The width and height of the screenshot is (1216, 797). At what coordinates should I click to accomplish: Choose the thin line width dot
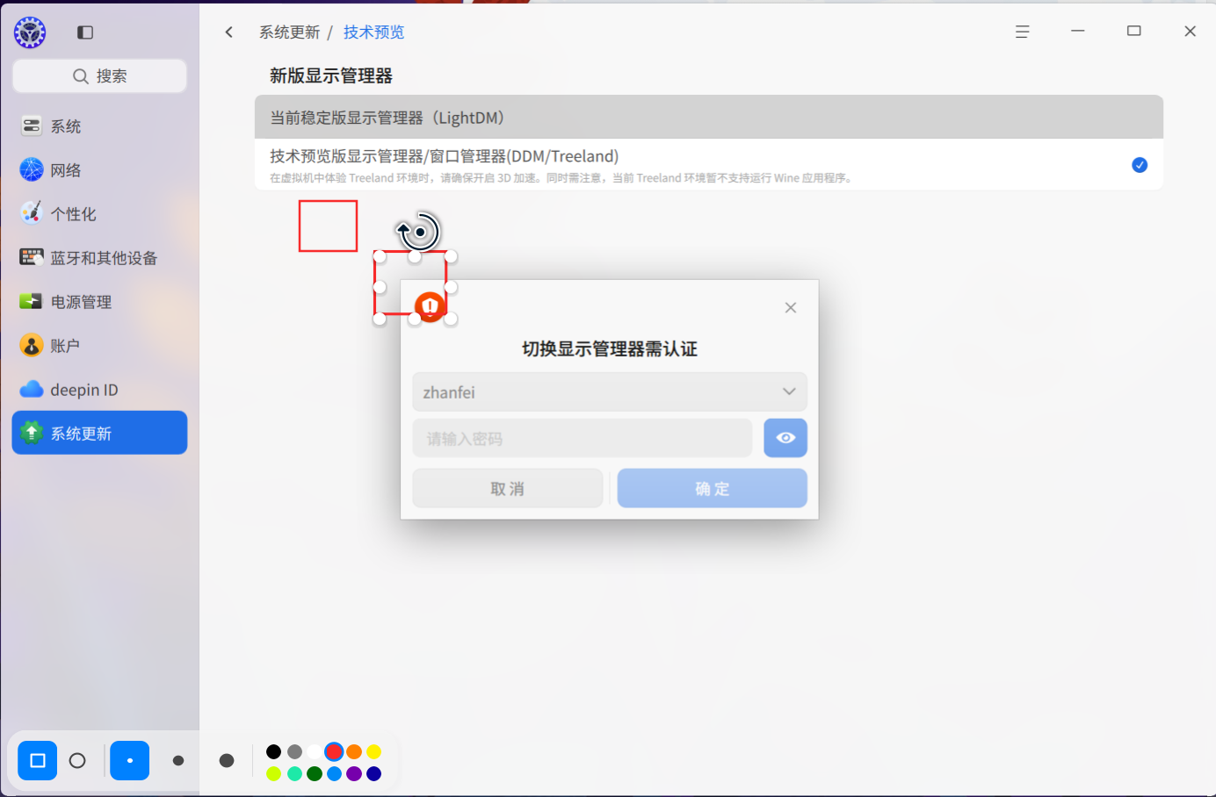click(130, 760)
